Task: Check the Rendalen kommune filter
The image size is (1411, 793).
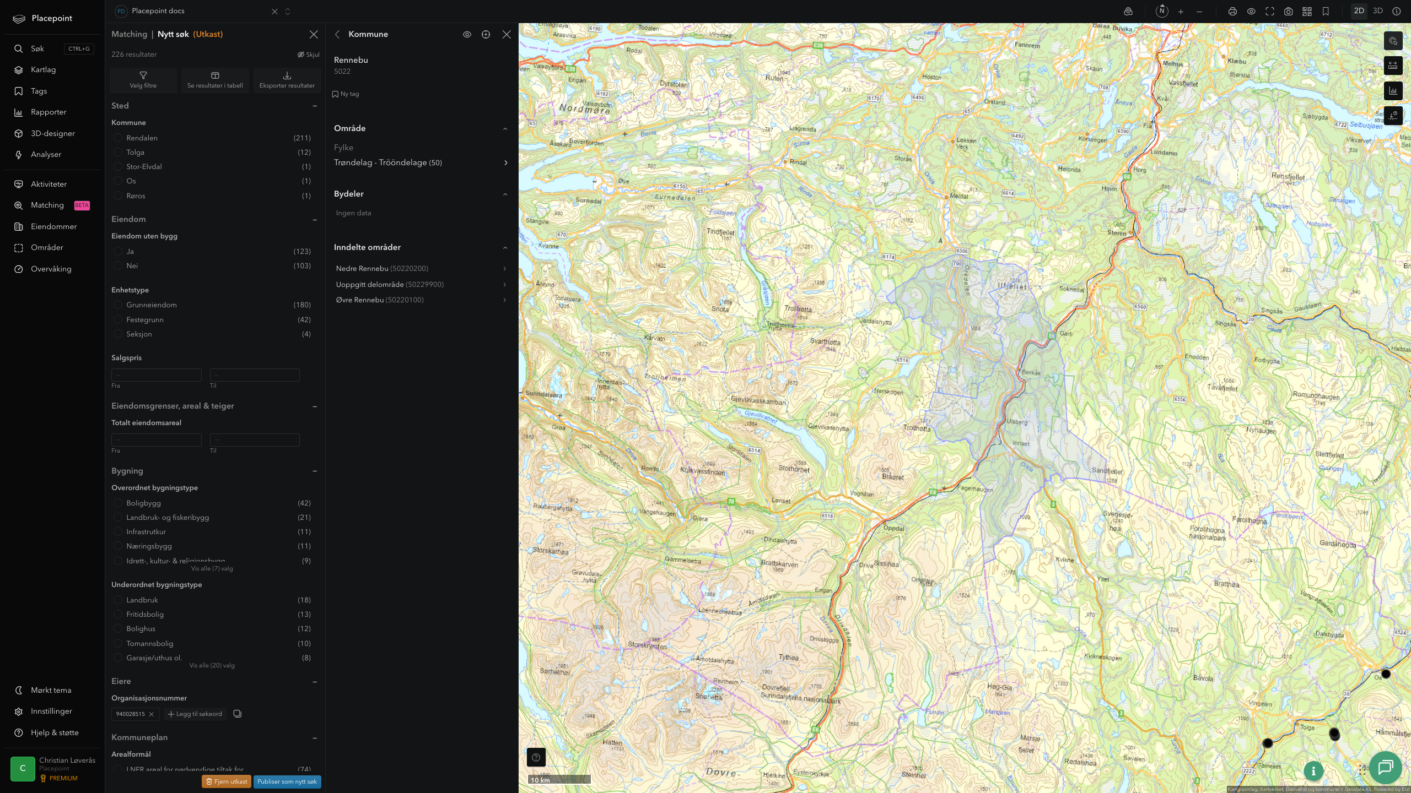Action: pos(118,138)
